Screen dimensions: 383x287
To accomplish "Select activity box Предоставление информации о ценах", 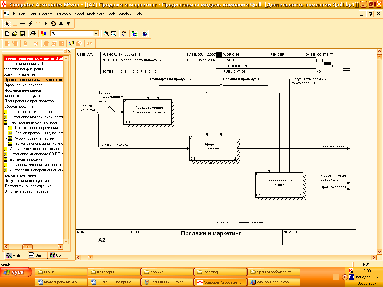I will coord(148,112).
